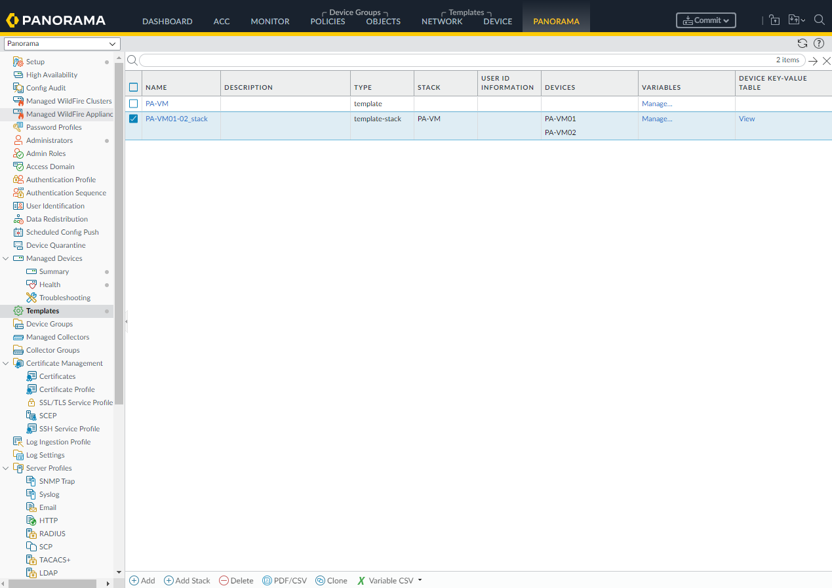Click the Troubleshooting tools icon
This screenshot has width=832, height=588.
31,298
